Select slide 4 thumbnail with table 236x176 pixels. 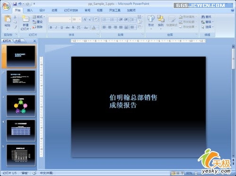click(x=21, y=130)
